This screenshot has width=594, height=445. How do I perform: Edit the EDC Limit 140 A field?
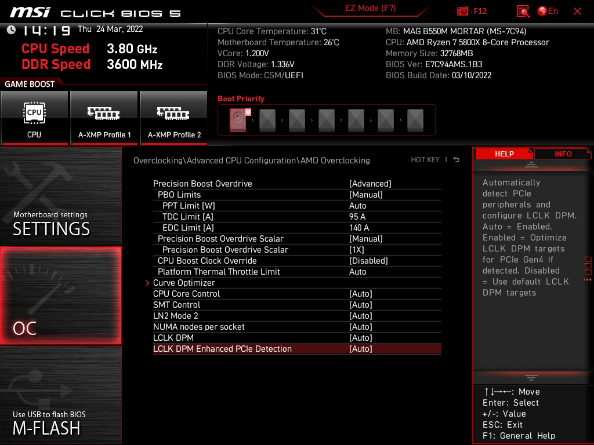click(358, 227)
